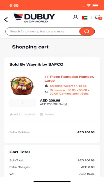This screenshot has width=104, height=184.
Task: Click the shipping weight bag icon
Action: pos(46,86)
